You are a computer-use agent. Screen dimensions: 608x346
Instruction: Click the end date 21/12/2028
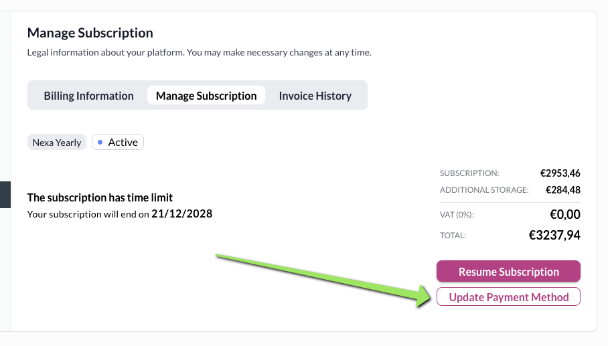181,214
